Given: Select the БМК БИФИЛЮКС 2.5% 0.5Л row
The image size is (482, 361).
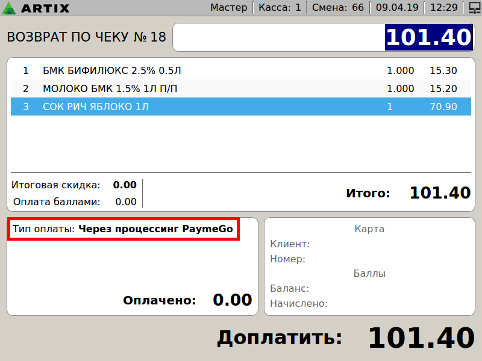Looking at the screenshot, I should coord(240,70).
